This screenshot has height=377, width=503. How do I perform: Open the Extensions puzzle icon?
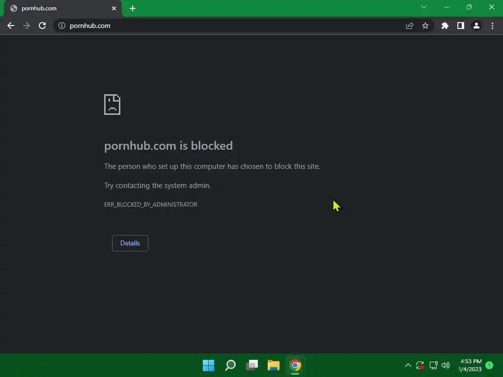coord(445,26)
